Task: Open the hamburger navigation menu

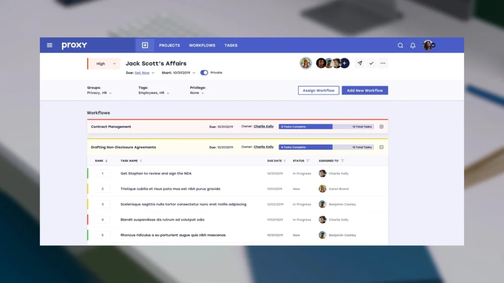Action: (x=49, y=45)
